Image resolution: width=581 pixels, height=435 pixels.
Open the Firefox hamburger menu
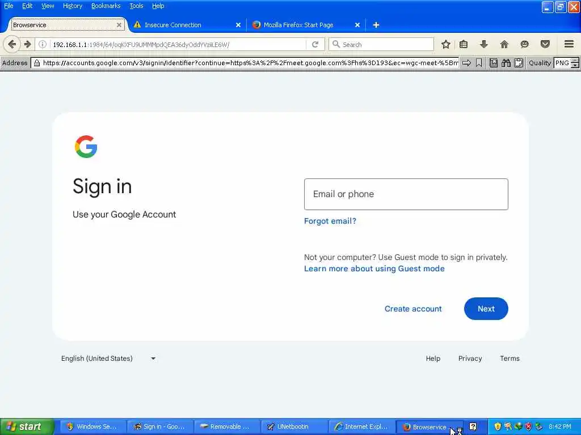coord(569,44)
